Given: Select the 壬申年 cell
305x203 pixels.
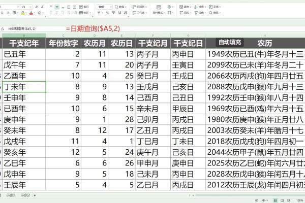Looking at the screenshot, I should point(24,98).
